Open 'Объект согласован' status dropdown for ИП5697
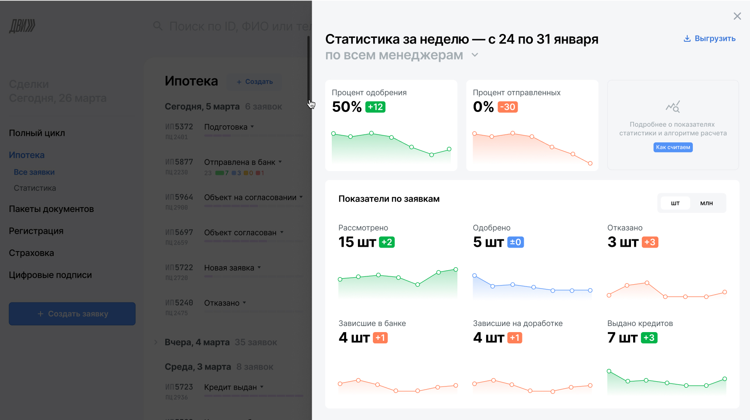Screen dimensions: 750x420 [244, 233]
